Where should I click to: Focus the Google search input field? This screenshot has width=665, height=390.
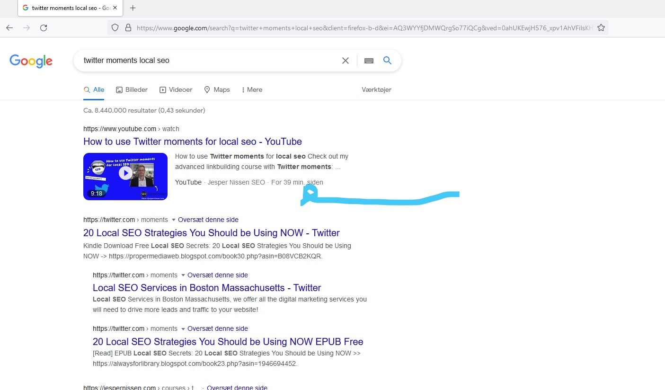point(208,61)
